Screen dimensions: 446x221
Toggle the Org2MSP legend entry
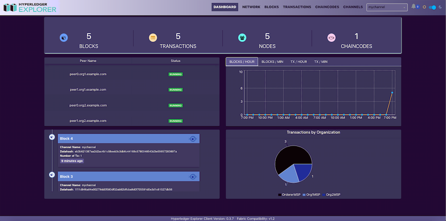(x=331, y=195)
